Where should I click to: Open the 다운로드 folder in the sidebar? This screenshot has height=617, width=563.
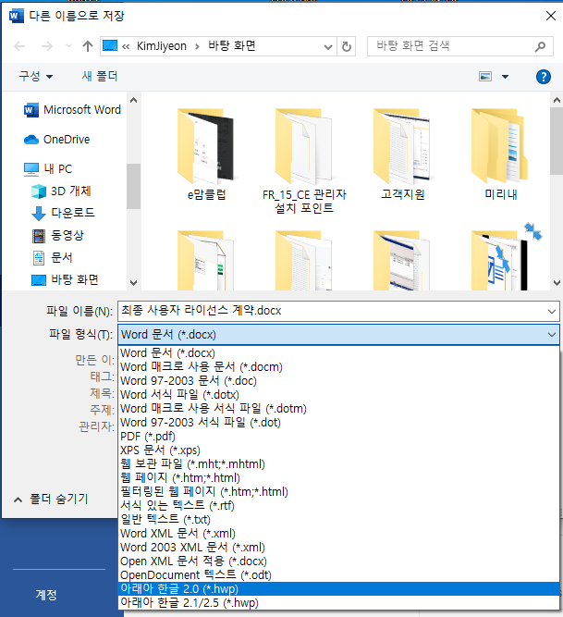point(63,213)
